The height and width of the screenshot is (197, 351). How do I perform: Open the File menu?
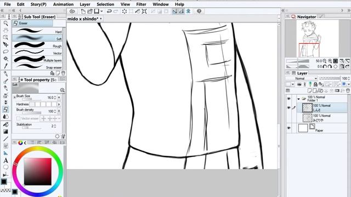coord(7,4)
